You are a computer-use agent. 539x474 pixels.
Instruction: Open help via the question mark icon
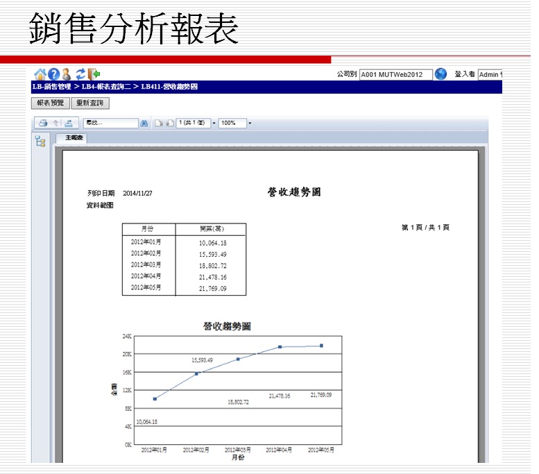tap(53, 74)
